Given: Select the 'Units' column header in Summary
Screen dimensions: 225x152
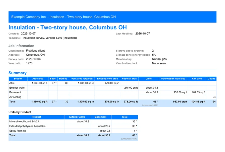Looking at the screenshot, I should tap(148, 79).
